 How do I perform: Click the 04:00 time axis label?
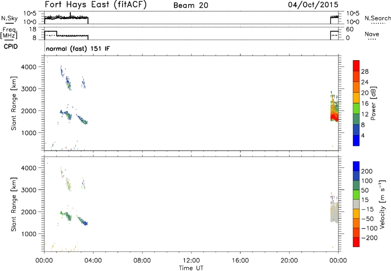point(93,261)
